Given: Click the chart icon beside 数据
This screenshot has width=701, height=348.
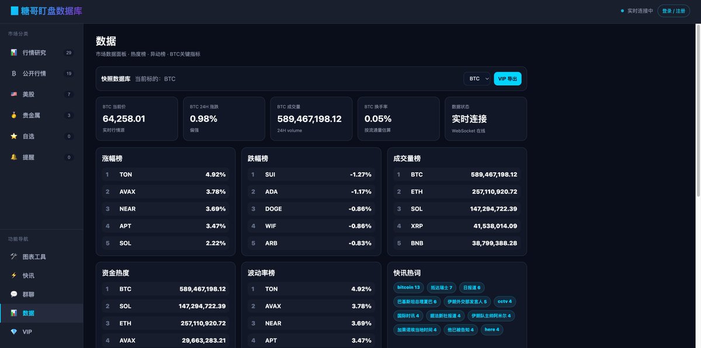Looking at the screenshot, I should pyautogui.click(x=13, y=313).
